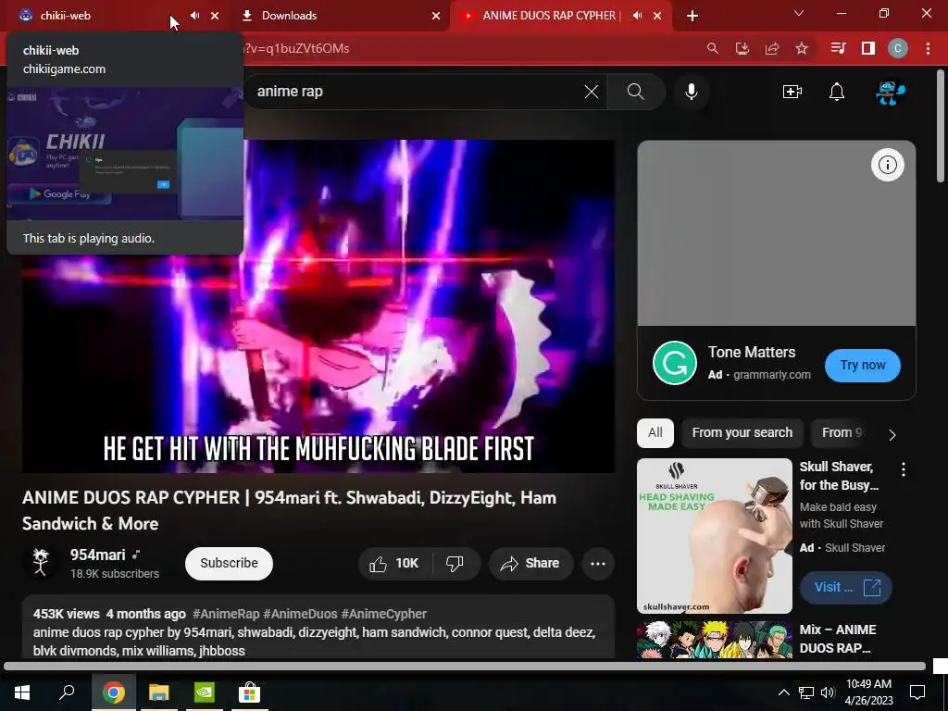Subscribe to the 954mari channel

(x=230, y=564)
